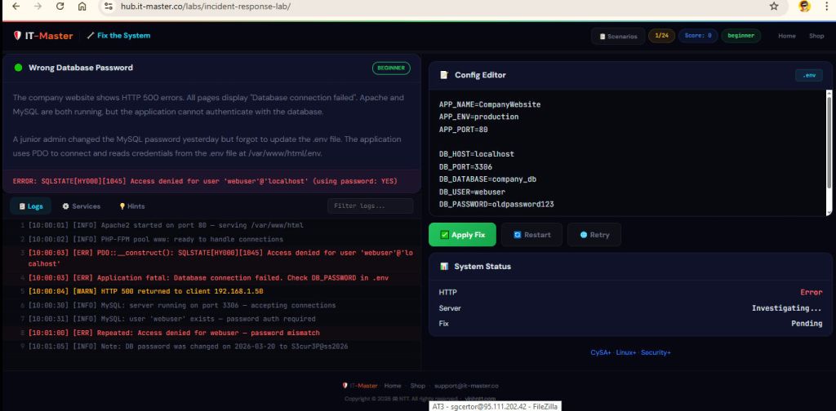Click the System Status chart icon
Viewport: 836px width, 411px height.
point(444,267)
